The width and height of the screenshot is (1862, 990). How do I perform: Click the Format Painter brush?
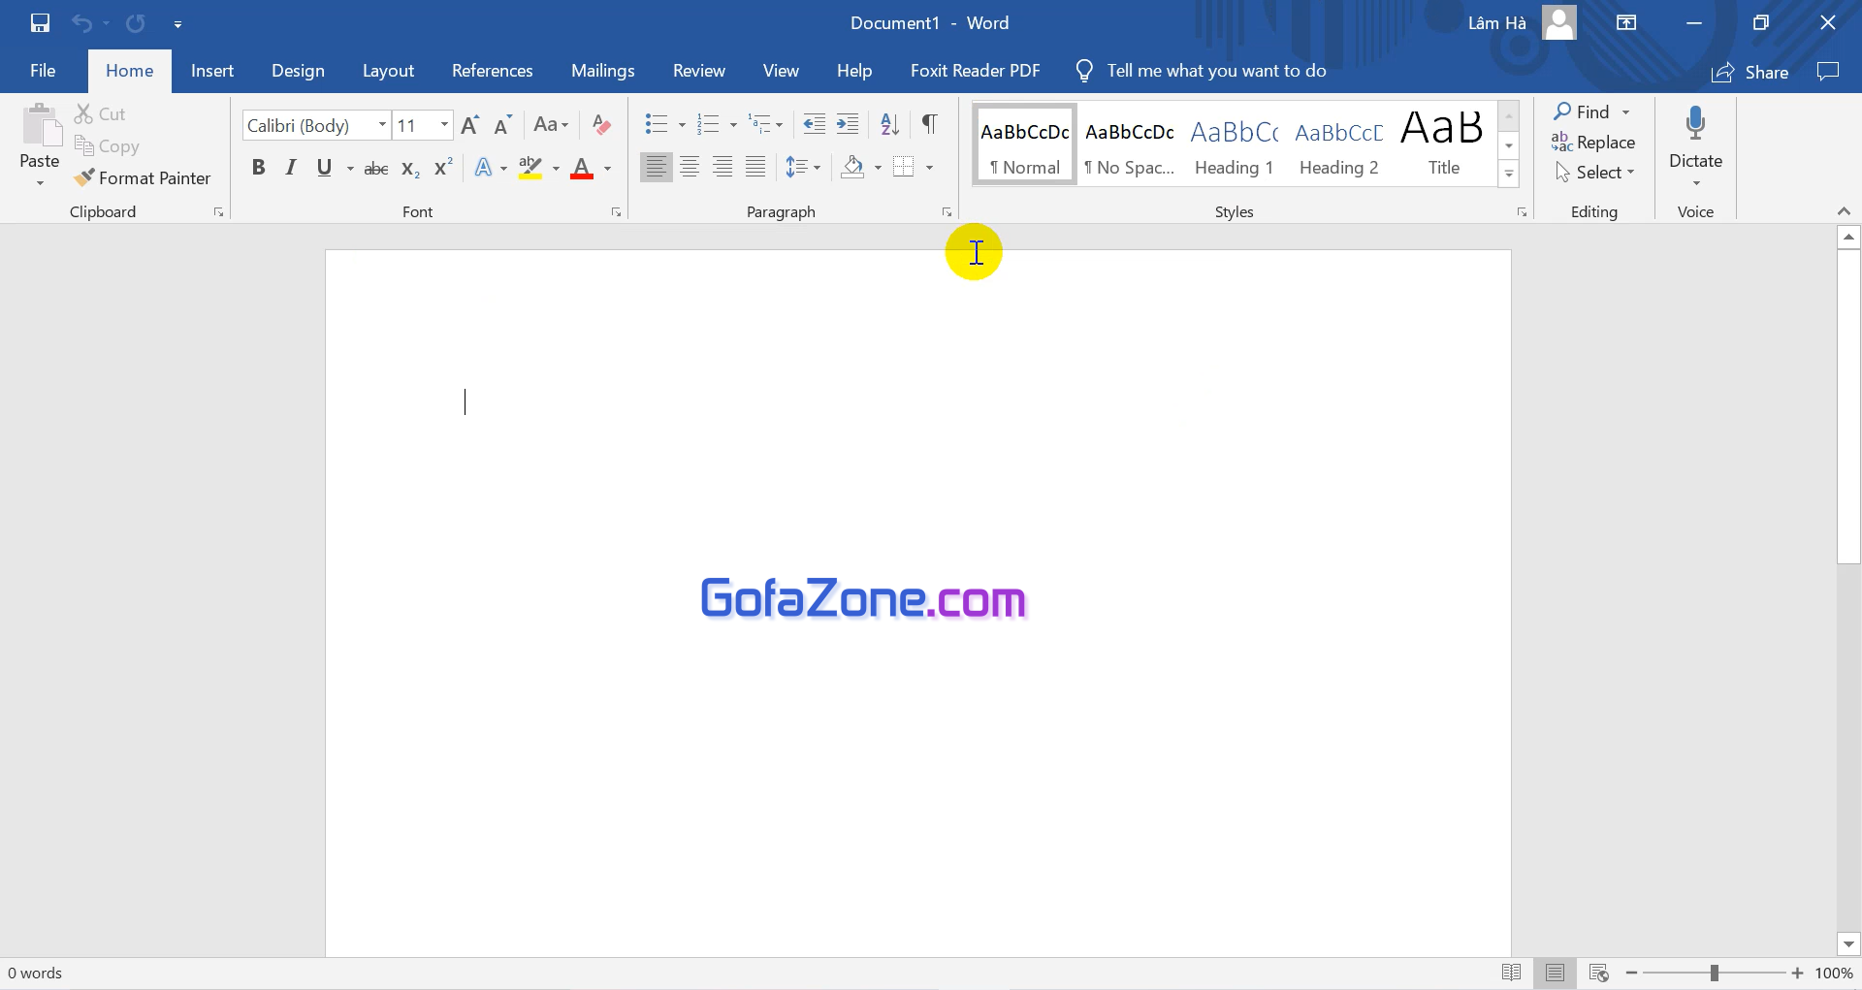[143, 177]
